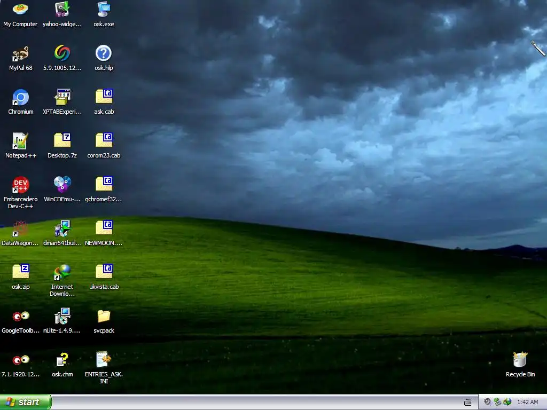Select the corom23.cab archive icon
Screen dimensions: 547x410
104,141
